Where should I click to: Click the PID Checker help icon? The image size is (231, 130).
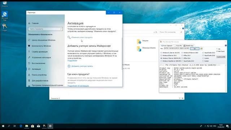(226, 45)
